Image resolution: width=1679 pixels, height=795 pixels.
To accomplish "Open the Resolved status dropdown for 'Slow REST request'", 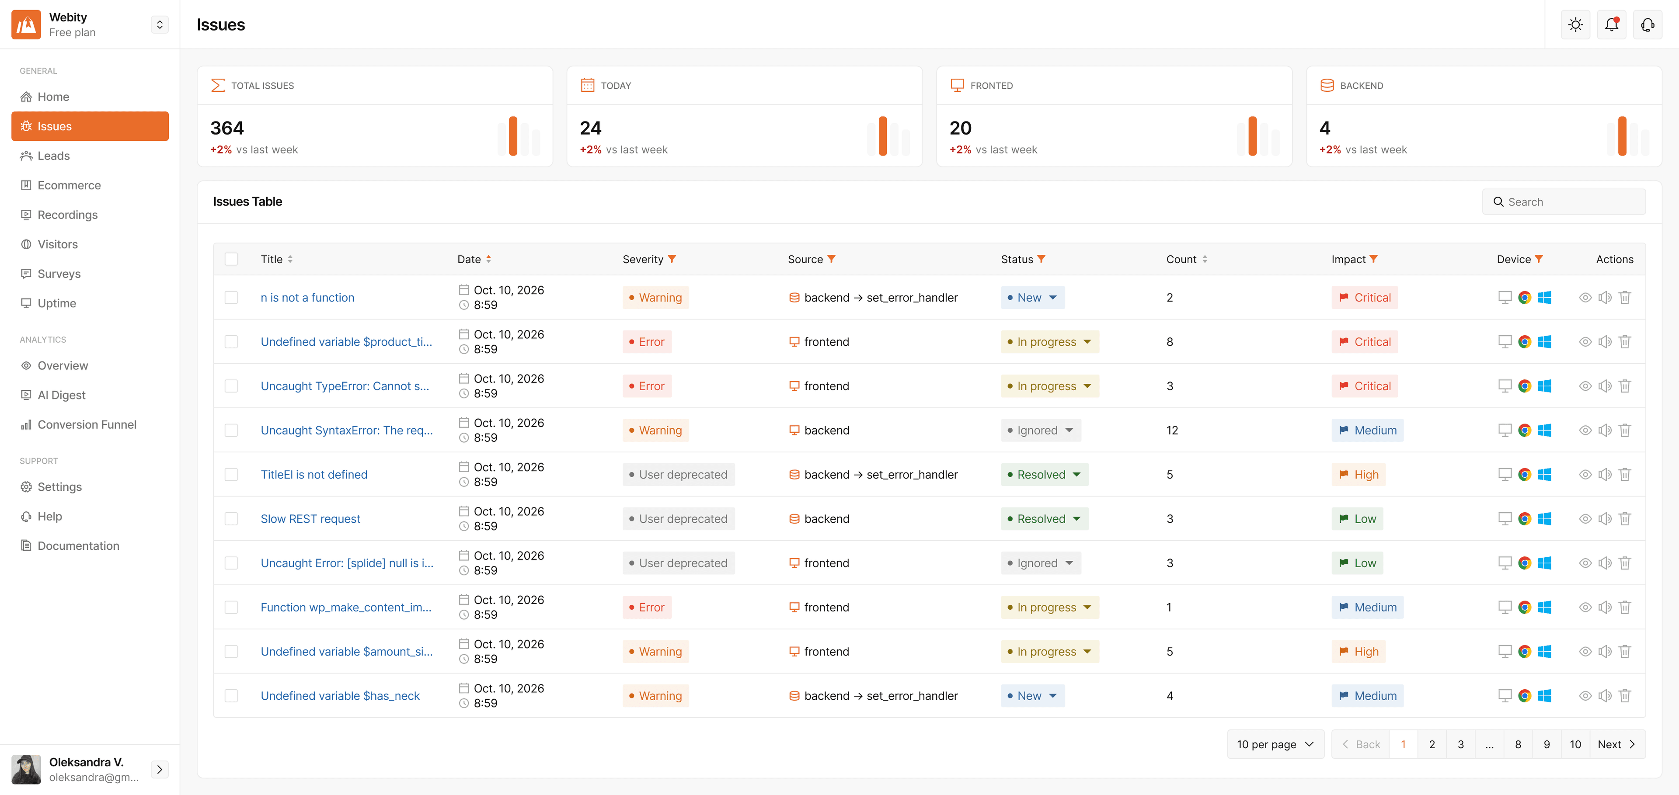I will tap(1044, 519).
